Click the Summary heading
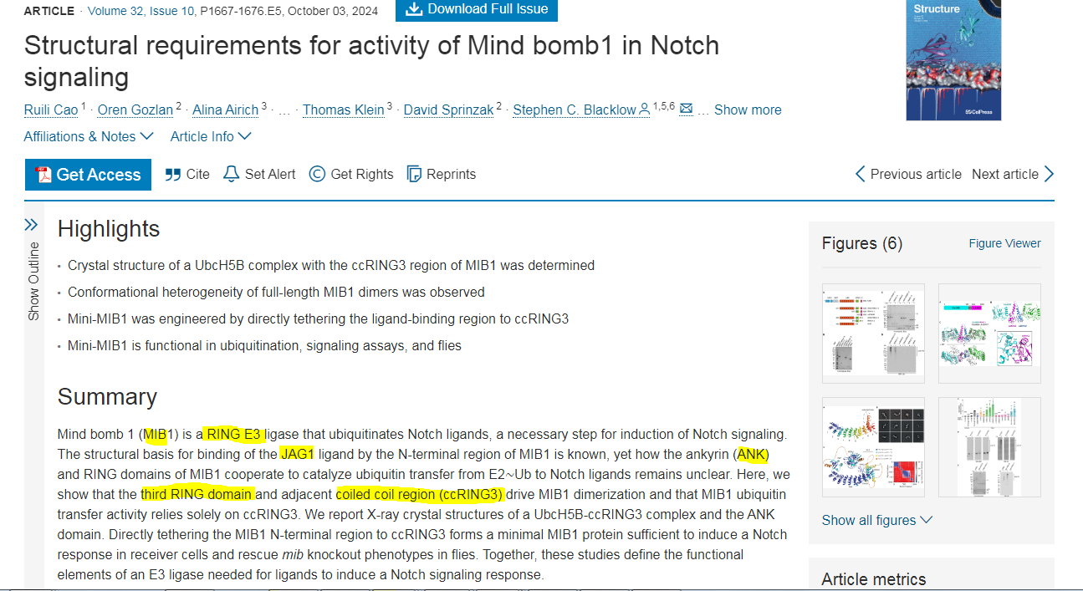 point(107,396)
